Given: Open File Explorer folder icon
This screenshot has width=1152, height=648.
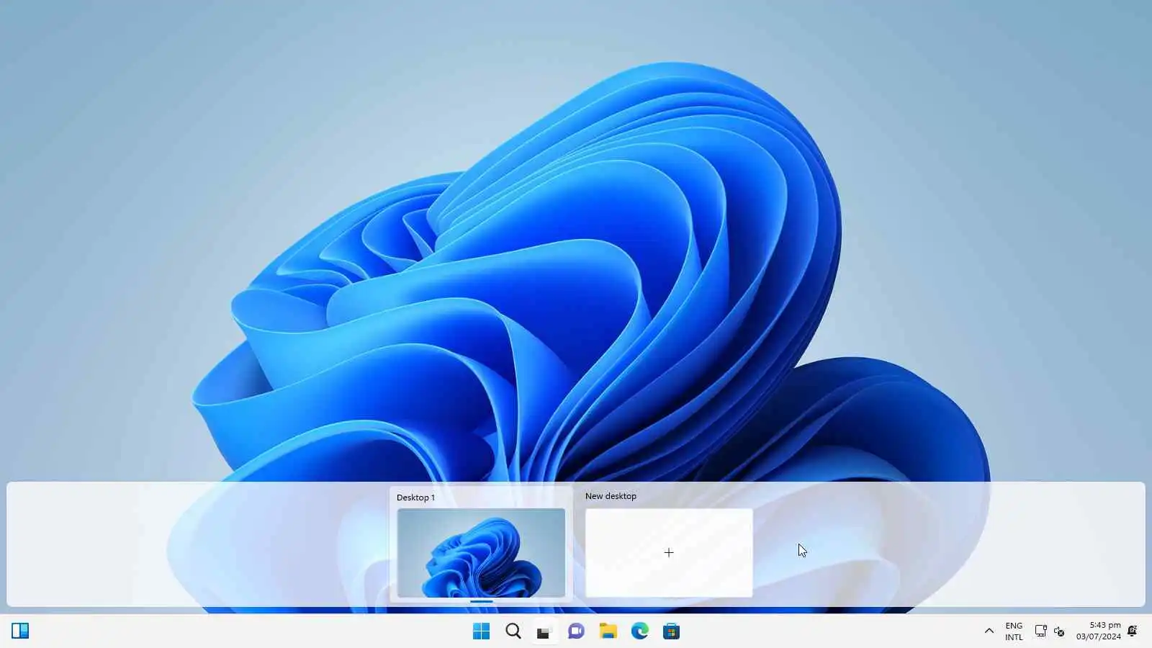Looking at the screenshot, I should (x=608, y=631).
